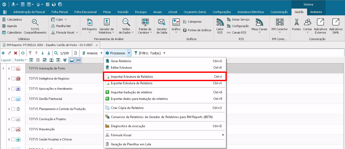This screenshot has height=149, width=345.
Task: Open the Visões de Dados dropdown
Action: (132, 33)
